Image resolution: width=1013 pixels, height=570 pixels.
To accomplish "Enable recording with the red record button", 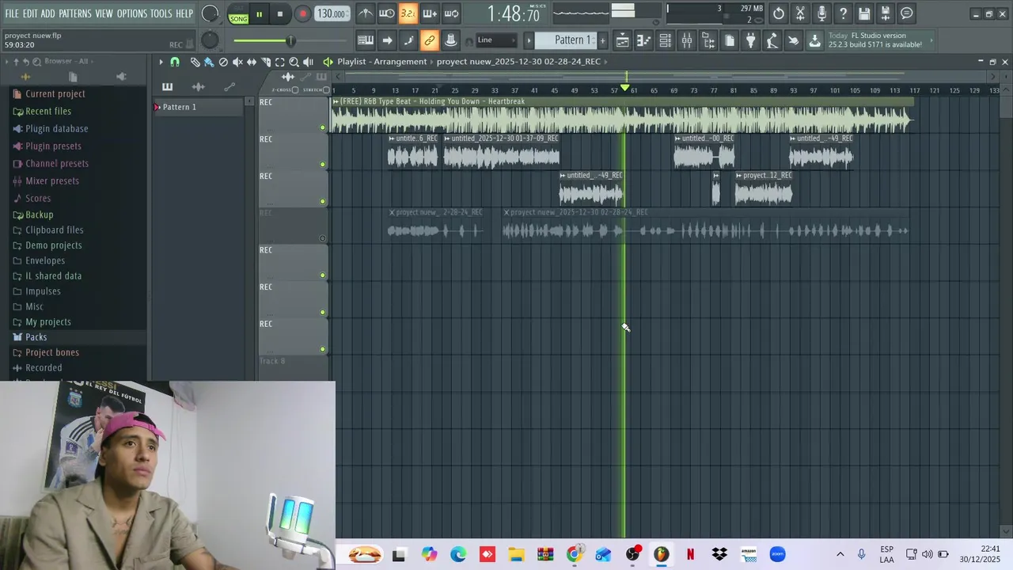I will click(x=302, y=14).
